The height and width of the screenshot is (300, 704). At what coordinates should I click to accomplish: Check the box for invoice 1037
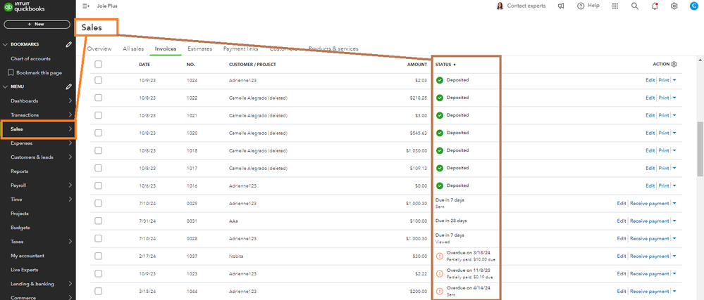[99, 256]
